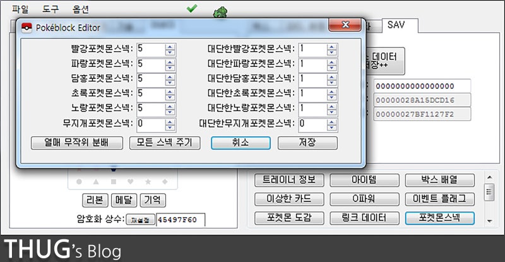Click the scrollbar thumb in SAV button panel
This screenshot has width=505, height=262.
pyautogui.click(x=489, y=192)
